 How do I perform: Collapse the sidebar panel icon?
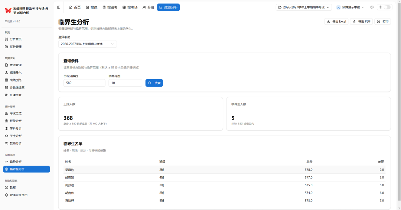(59, 7)
